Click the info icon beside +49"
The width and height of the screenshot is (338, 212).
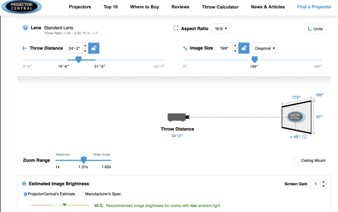tap(305, 137)
